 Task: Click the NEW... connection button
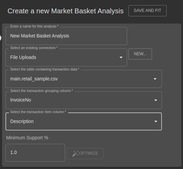tap(140, 54)
